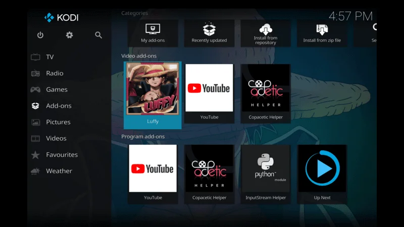Select Games from the sidebar
Viewport: 404px width, 227px height.
coord(57,89)
